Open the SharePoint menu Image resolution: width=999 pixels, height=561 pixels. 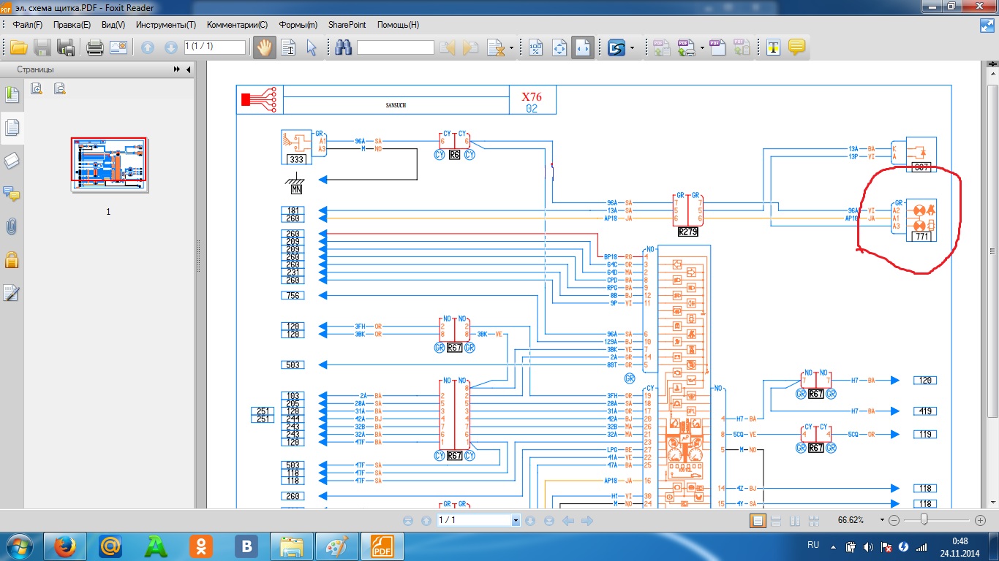pos(347,25)
